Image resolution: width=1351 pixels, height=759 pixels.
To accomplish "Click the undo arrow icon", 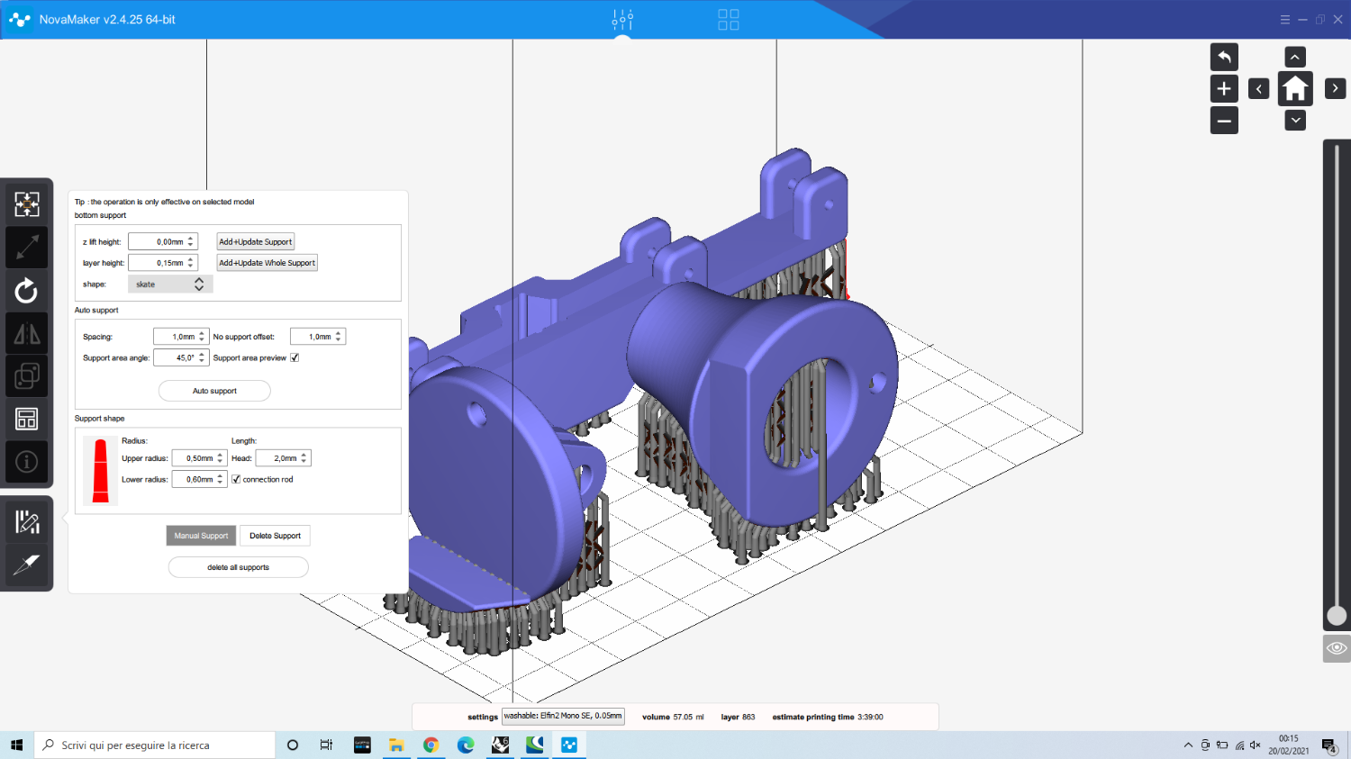I will pos(1224,58).
